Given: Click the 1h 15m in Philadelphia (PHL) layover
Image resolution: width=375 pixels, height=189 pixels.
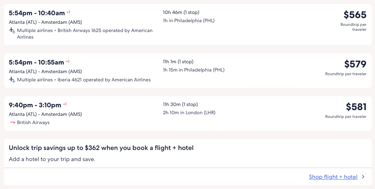Looking at the screenshot, I should pyautogui.click(x=193, y=70).
